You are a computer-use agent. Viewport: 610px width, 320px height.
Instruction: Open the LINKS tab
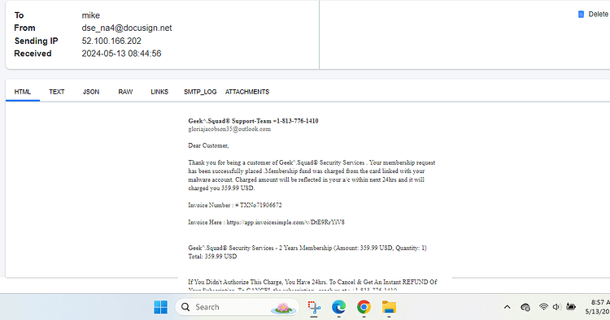[x=159, y=92]
